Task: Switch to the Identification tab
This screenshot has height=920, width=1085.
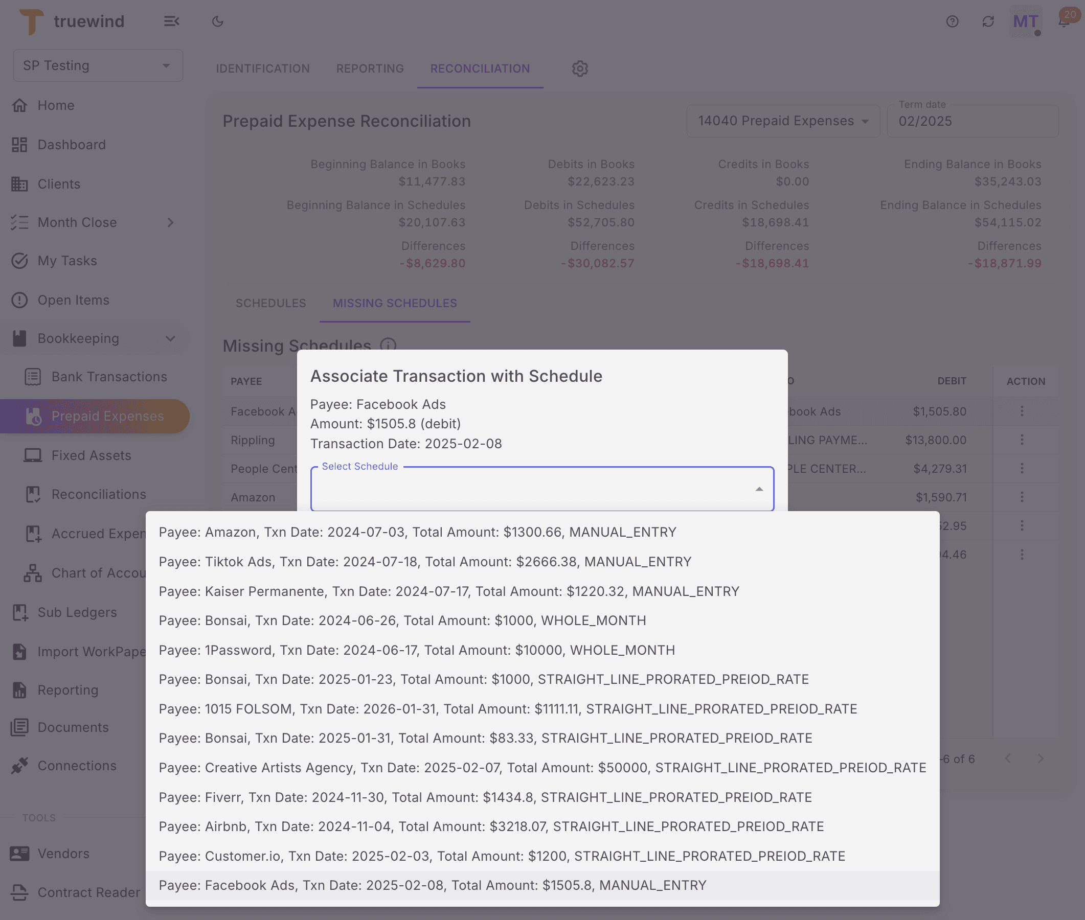Action: (262, 68)
